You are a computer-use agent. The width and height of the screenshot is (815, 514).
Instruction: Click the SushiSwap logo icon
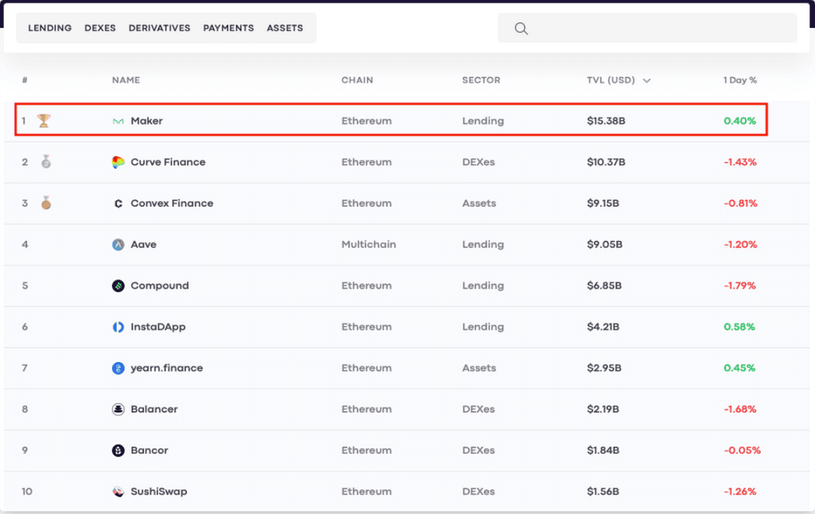tap(118, 492)
